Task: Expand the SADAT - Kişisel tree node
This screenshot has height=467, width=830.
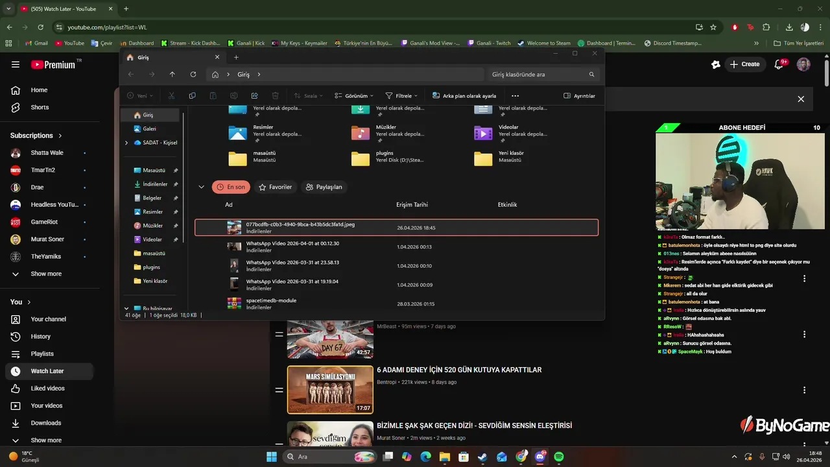Action: pos(126,143)
